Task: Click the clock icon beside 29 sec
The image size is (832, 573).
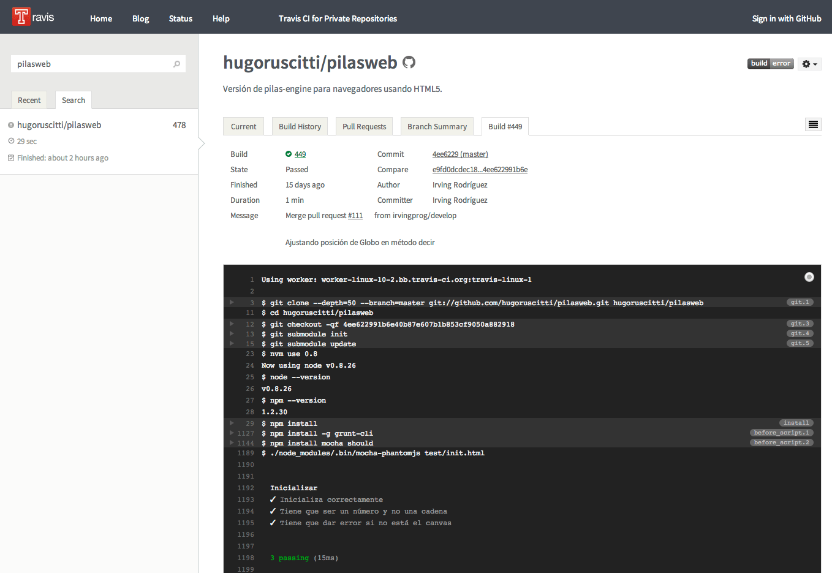Action: tap(11, 141)
